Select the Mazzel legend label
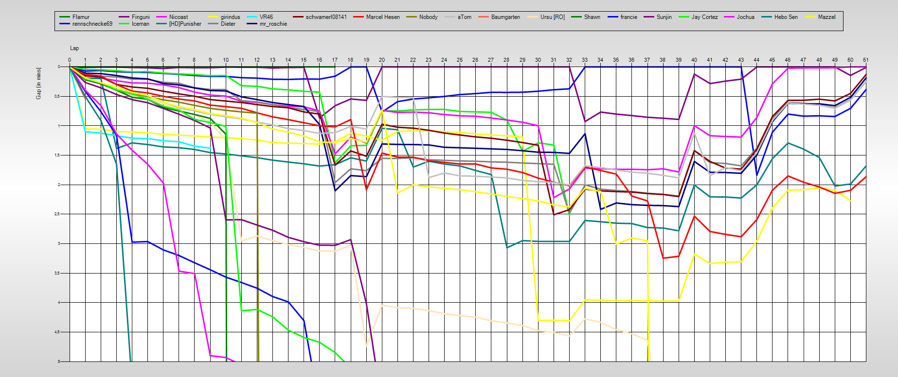 tap(826, 17)
